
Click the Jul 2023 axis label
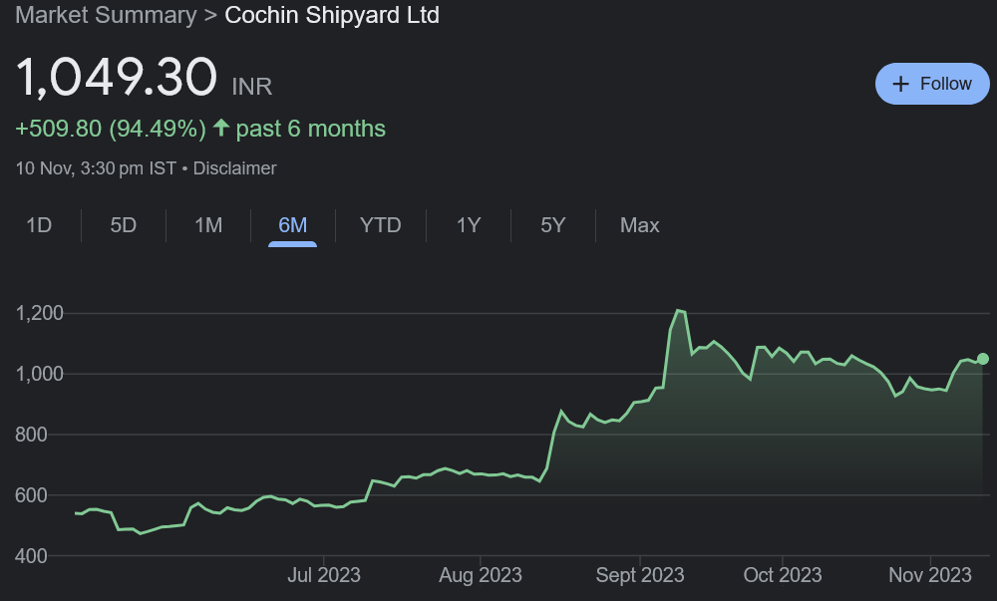(323, 575)
